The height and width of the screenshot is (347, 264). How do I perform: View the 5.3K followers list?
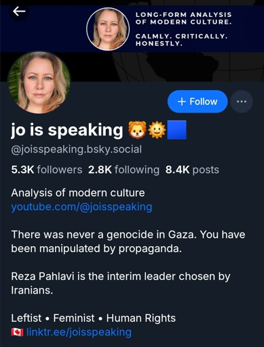point(47,169)
